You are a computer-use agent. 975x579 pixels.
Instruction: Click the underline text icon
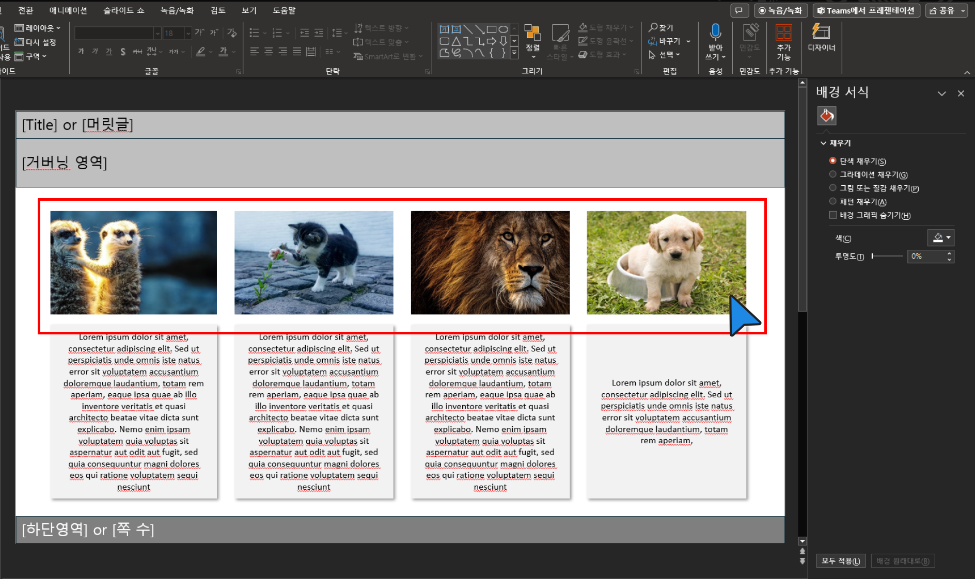coord(109,52)
